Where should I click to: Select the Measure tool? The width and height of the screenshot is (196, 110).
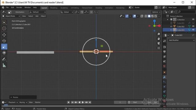[4, 65]
